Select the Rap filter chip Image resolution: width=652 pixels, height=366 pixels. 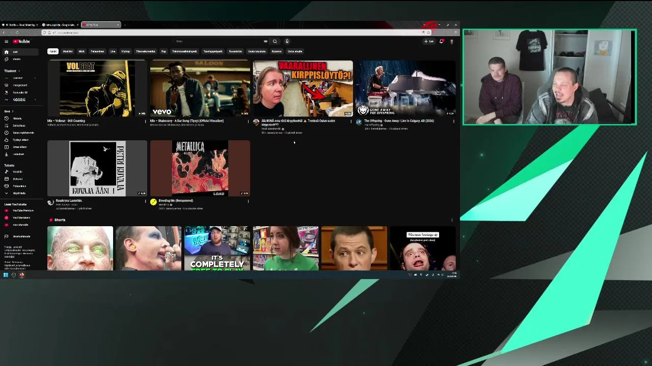164,51
